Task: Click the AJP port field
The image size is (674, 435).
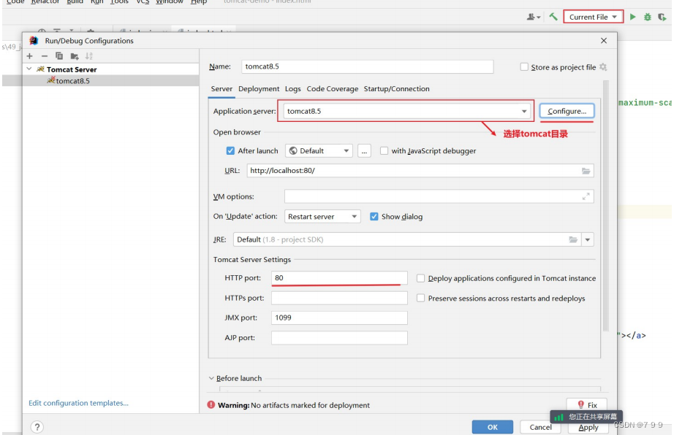Action: pyautogui.click(x=339, y=338)
